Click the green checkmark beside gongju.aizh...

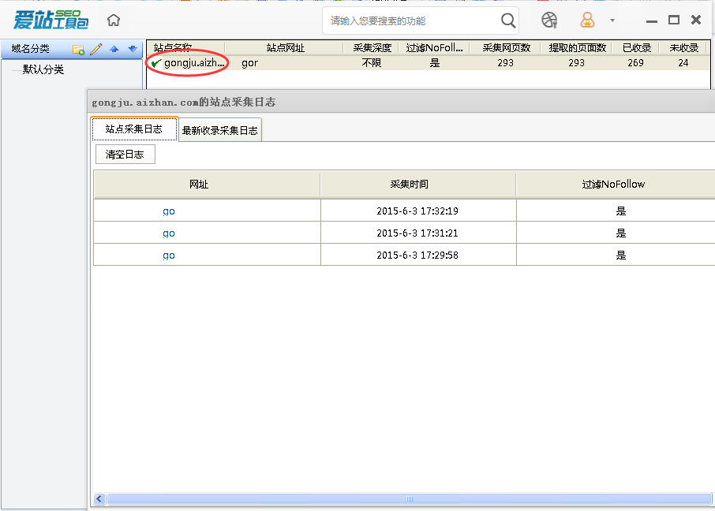tap(156, 63)
